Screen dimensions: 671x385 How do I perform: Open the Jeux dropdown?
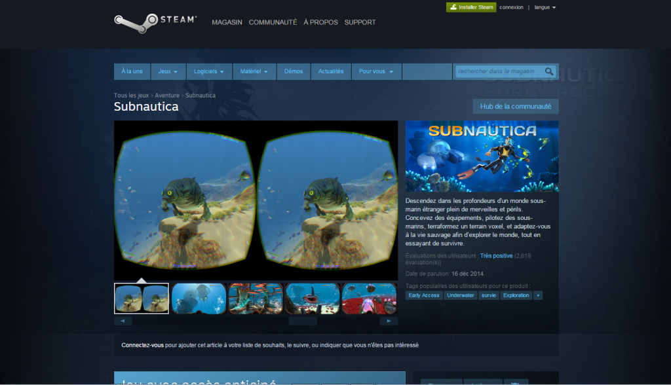pyautogui.click(x=168, y=71)
